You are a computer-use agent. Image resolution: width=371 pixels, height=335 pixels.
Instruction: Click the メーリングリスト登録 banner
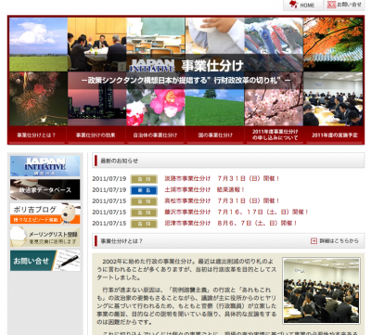pos(45,237)
